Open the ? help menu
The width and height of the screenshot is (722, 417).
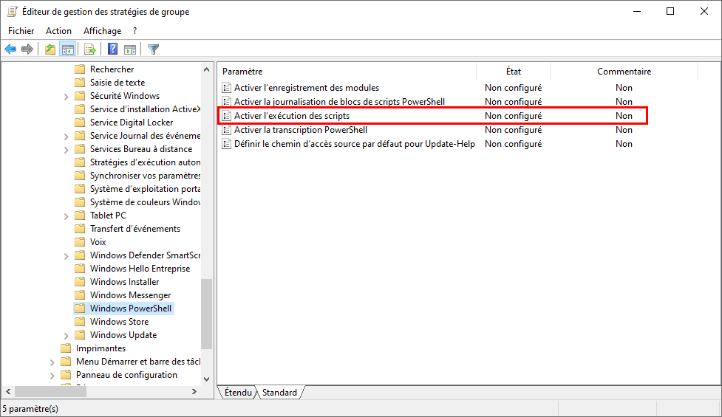click(x=135, y=31)
